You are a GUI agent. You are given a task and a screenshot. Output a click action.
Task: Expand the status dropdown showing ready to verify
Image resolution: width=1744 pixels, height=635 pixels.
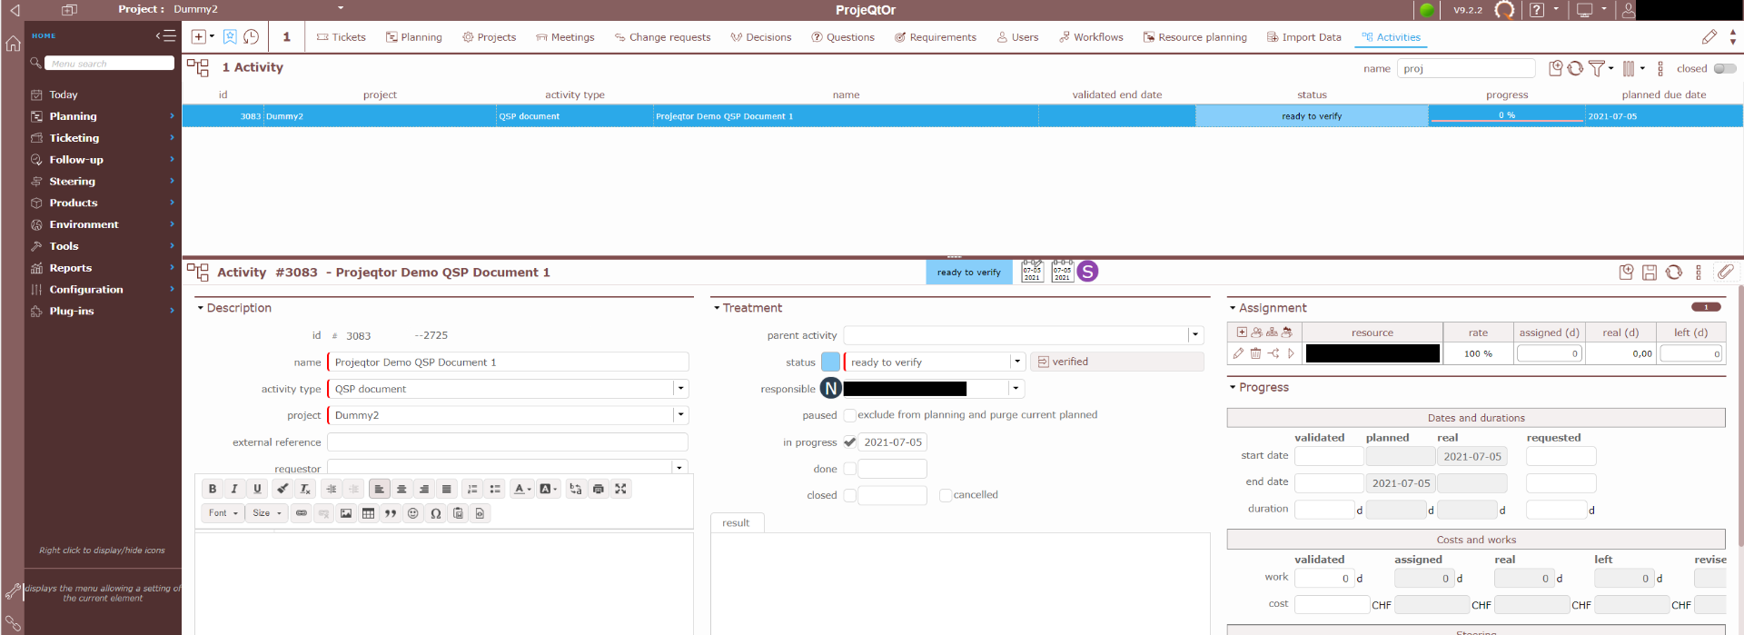[x=1016, y=362]
